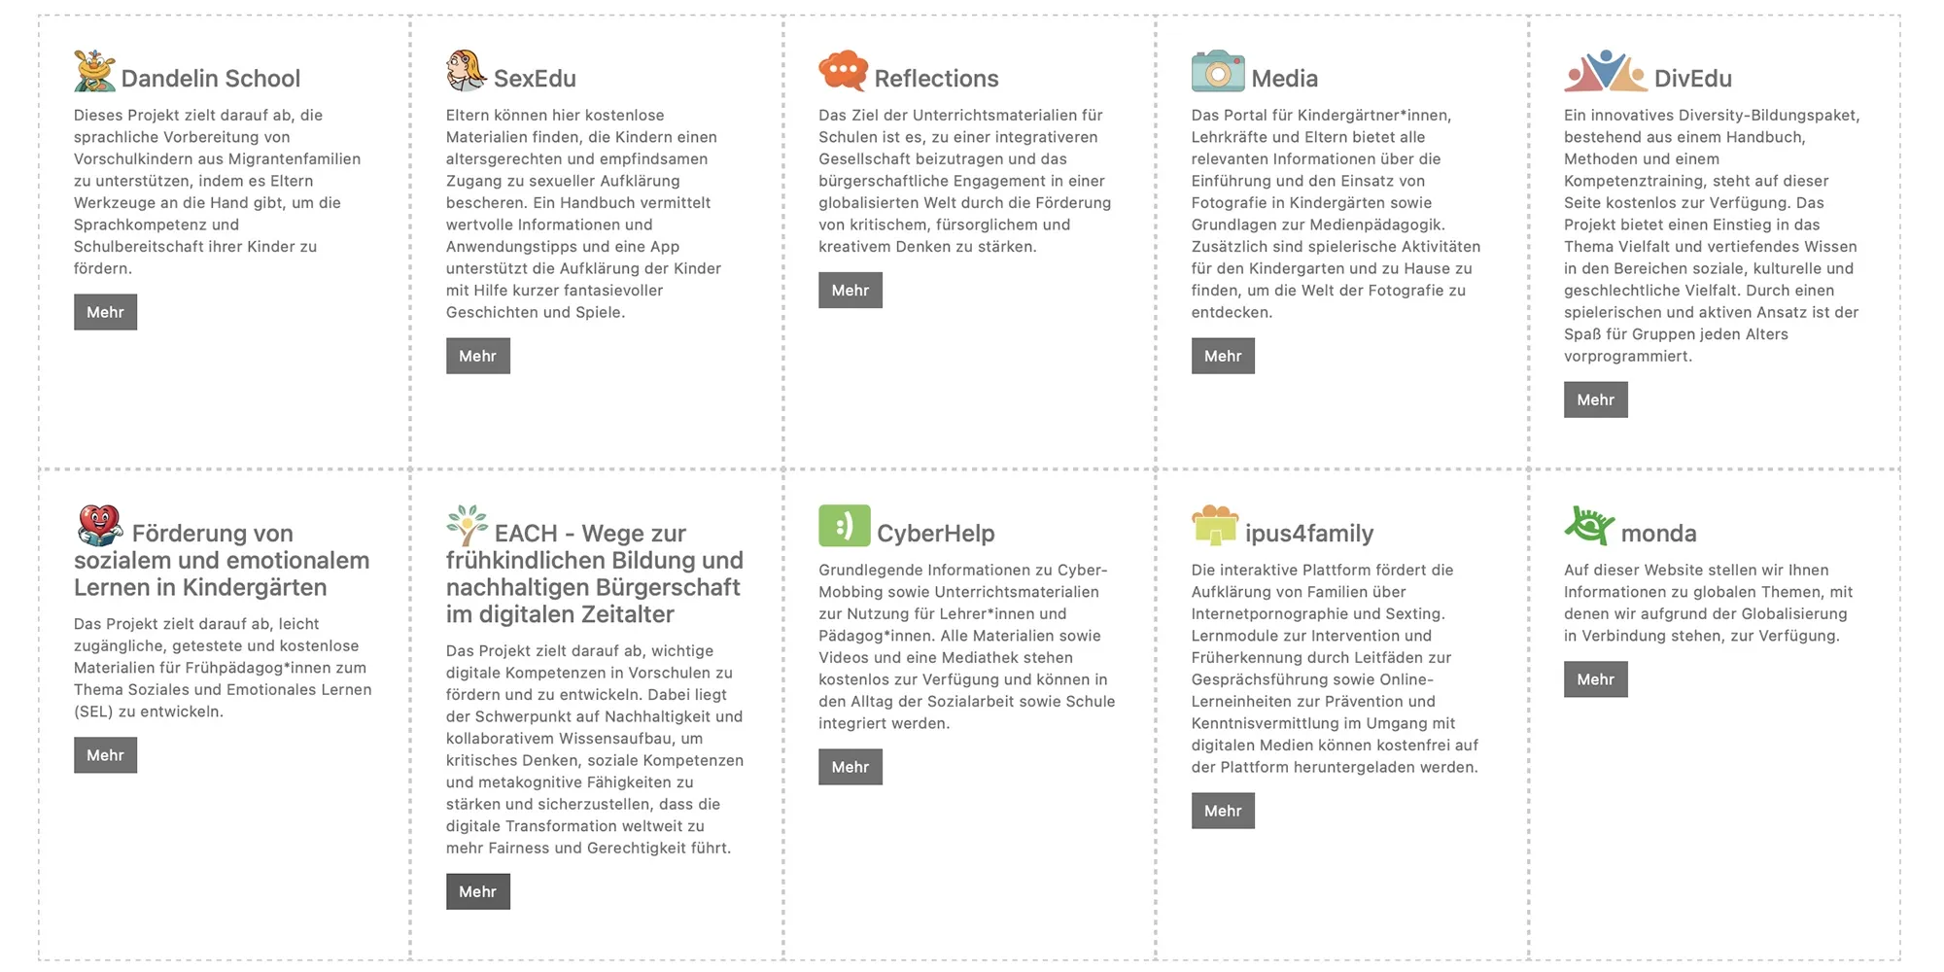1944x972 pixels.
Task: Open Mehr button under Dandelin School
Action: point(105,312)
